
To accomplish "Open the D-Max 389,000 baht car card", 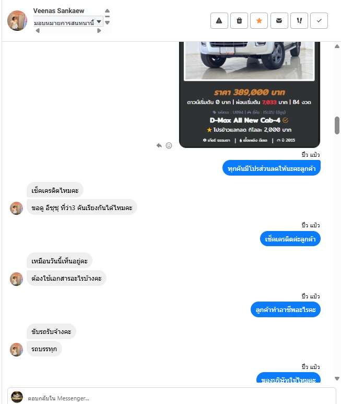I will 250,95.
